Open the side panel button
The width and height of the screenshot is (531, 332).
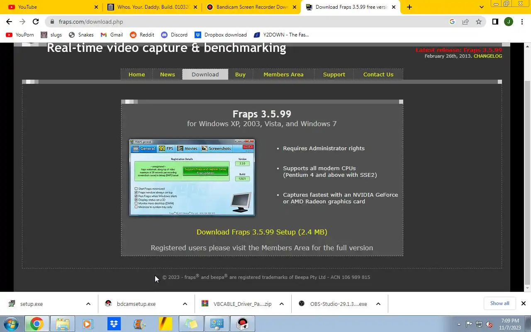coord(495,22)
